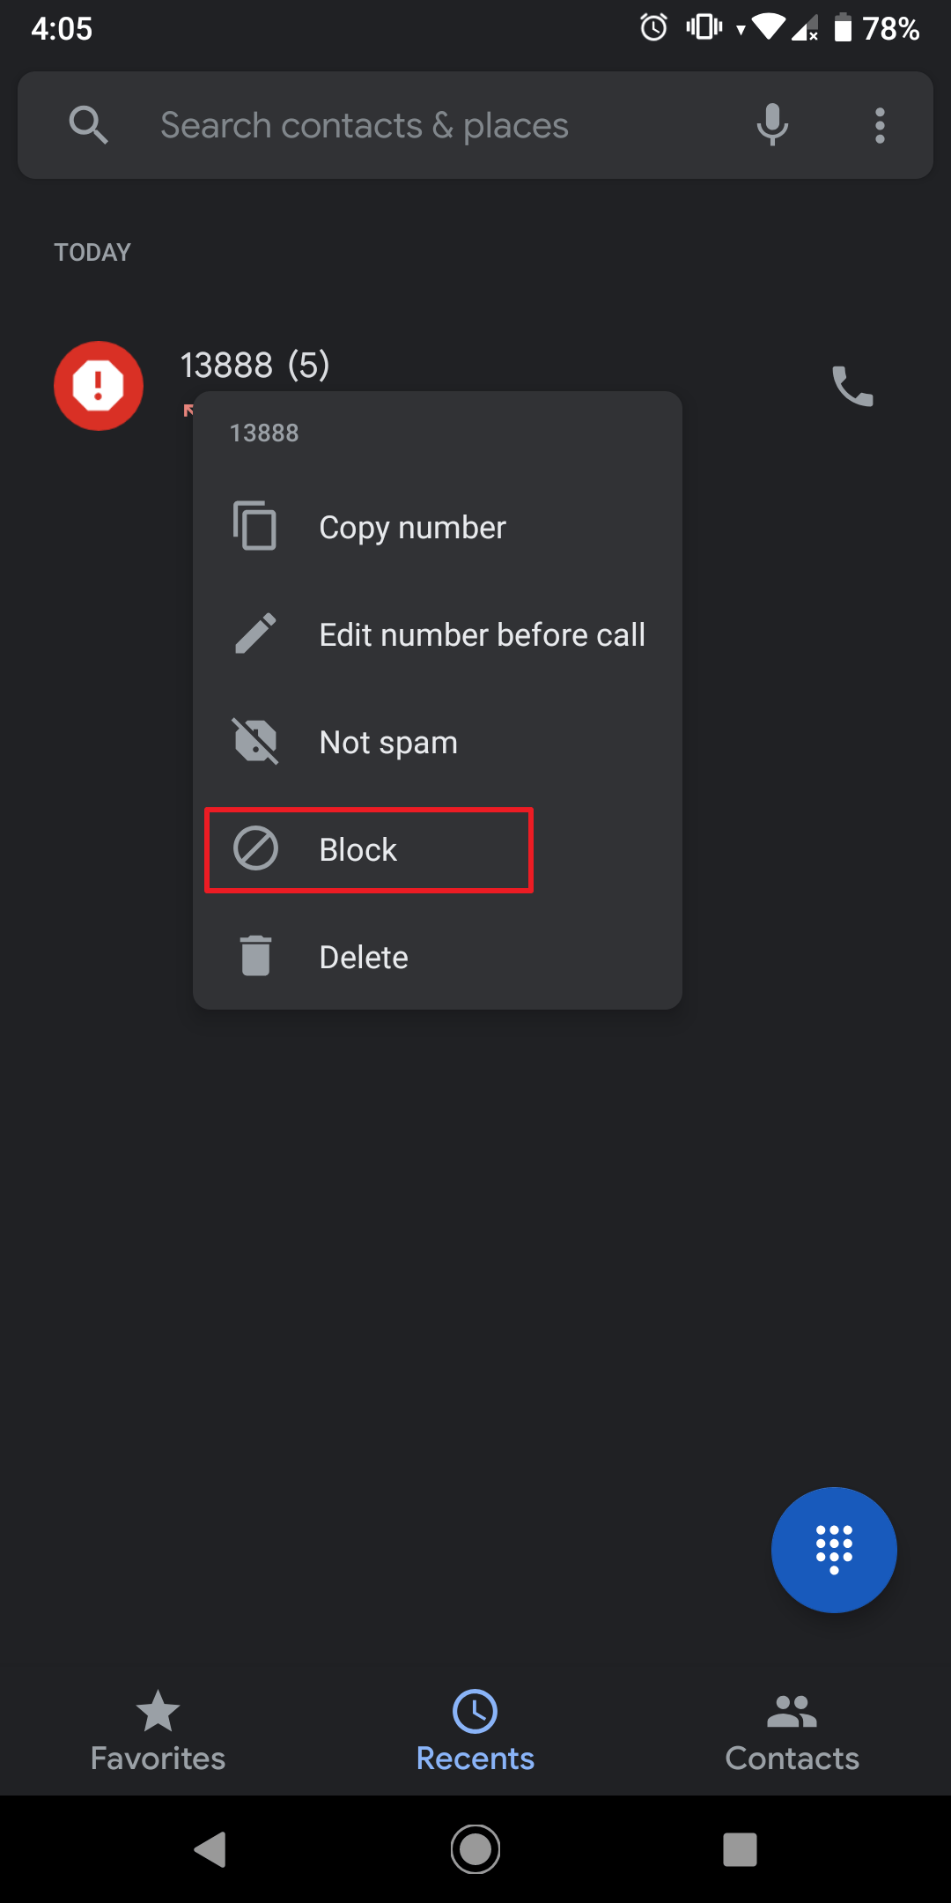Image resolution: width=951 pixels, height=1903 pixels.
Task: Switch to the Contacts tab
Action: click(792, 1731)
